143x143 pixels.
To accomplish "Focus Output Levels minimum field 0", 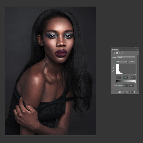I will [126, 86].
